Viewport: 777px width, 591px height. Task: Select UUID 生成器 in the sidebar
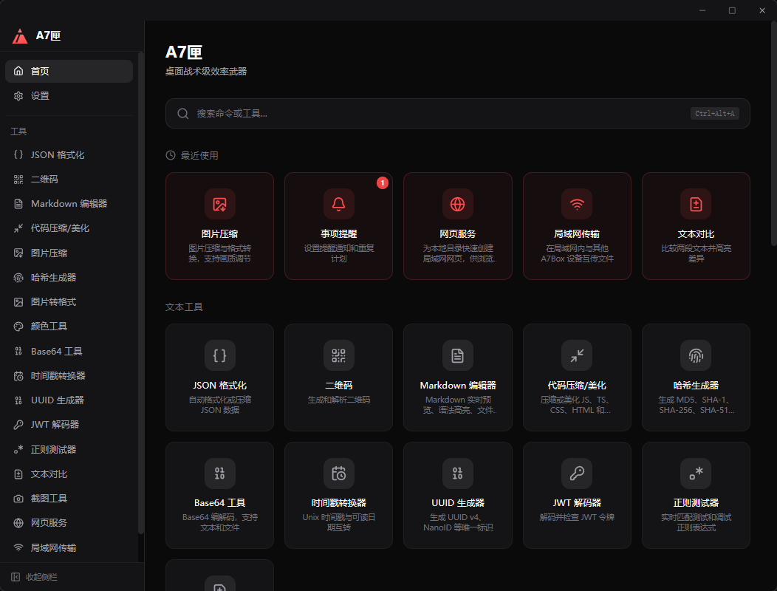click(x=69, y=400)
